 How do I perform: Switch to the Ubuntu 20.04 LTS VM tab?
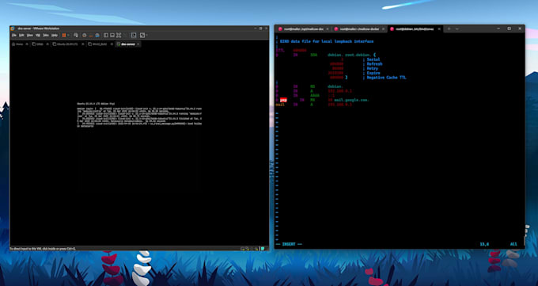click(65, 44)
